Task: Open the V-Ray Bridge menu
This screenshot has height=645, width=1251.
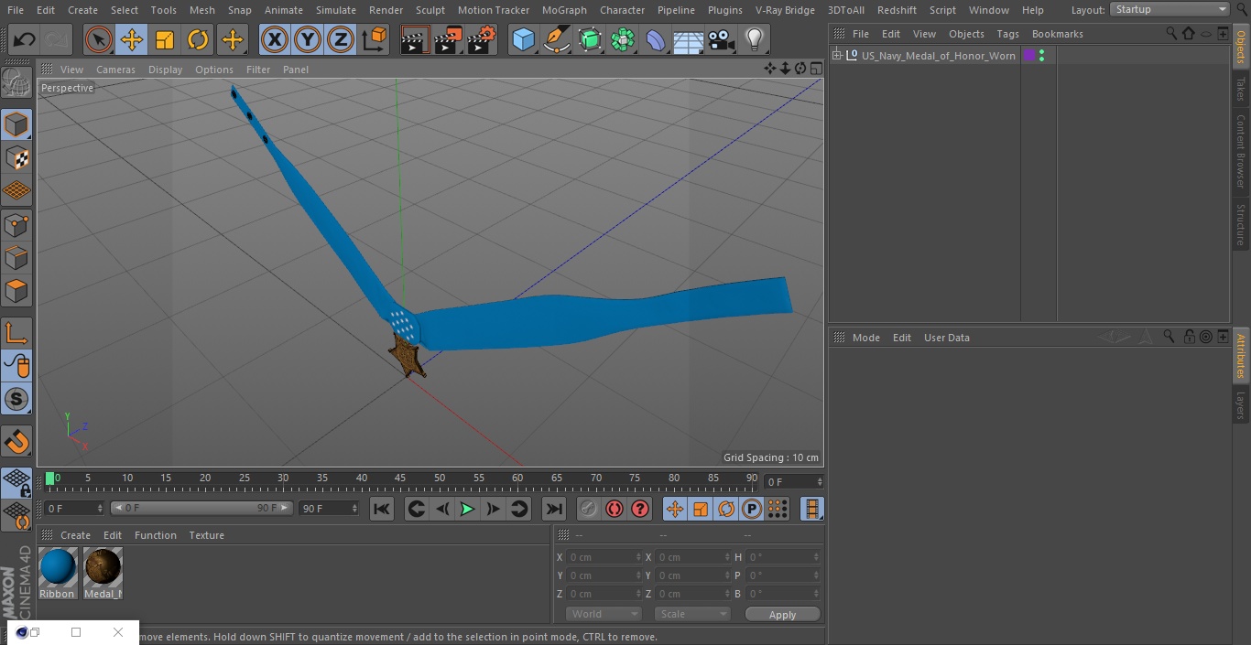Action: coord(785,10)
